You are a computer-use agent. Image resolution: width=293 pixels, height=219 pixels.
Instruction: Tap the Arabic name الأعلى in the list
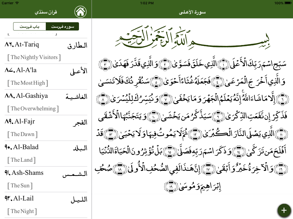point(79,71)
